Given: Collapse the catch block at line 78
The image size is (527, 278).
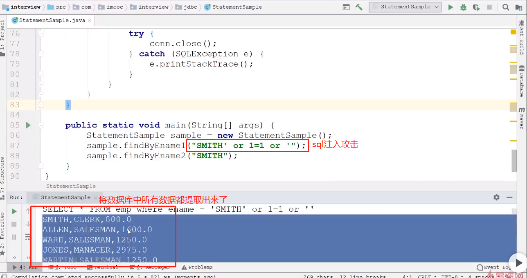Looking at the screenshot, I should click(x=41, y=54).
